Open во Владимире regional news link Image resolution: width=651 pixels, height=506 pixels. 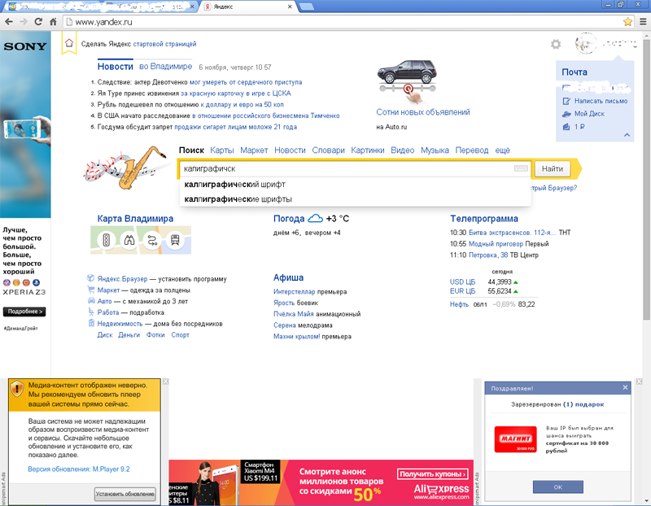coord(166,67)
